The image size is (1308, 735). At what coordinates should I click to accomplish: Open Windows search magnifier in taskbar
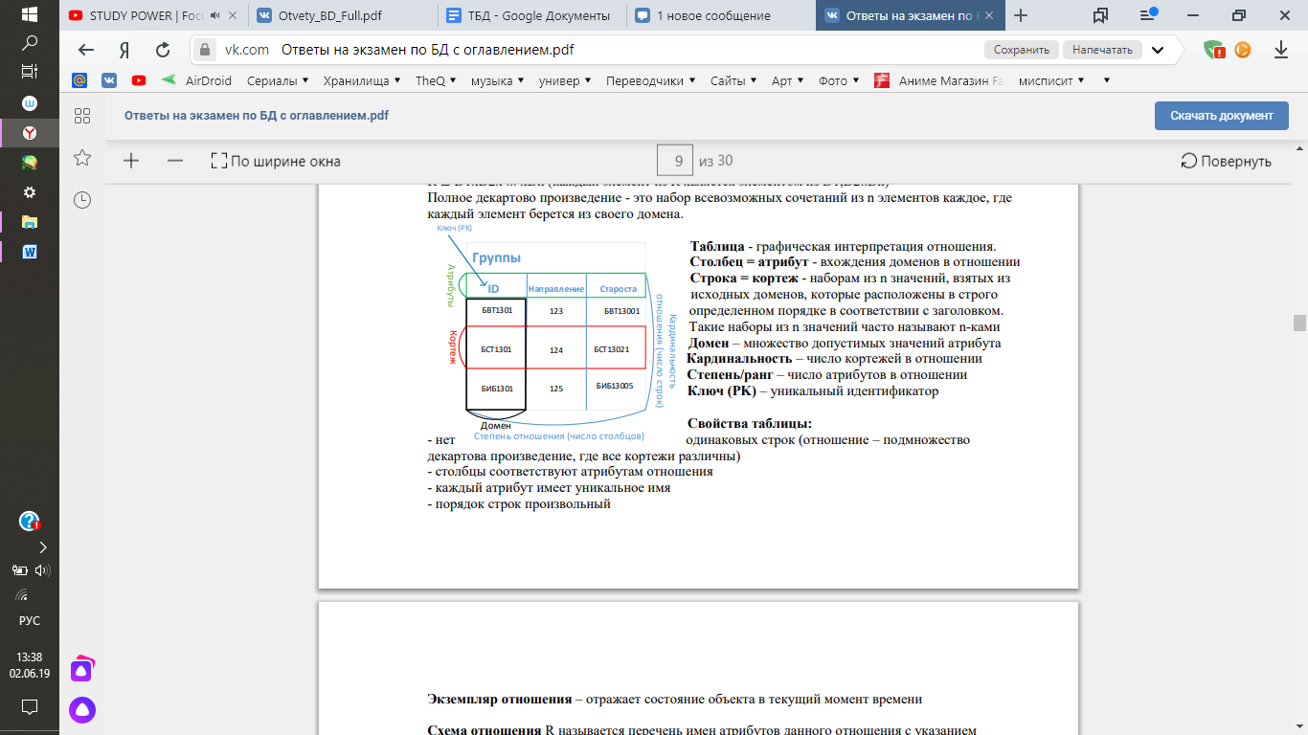29,43
